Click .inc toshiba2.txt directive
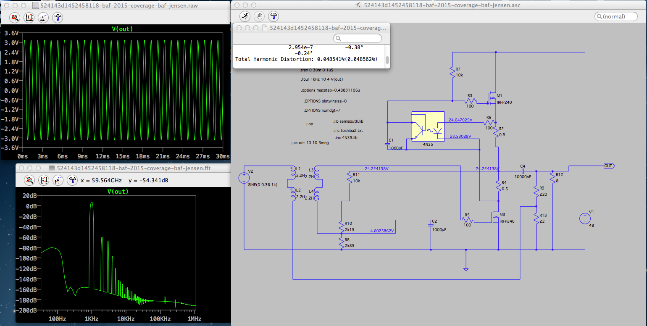This screenshot has width=647, height=326. coord(348,131)
